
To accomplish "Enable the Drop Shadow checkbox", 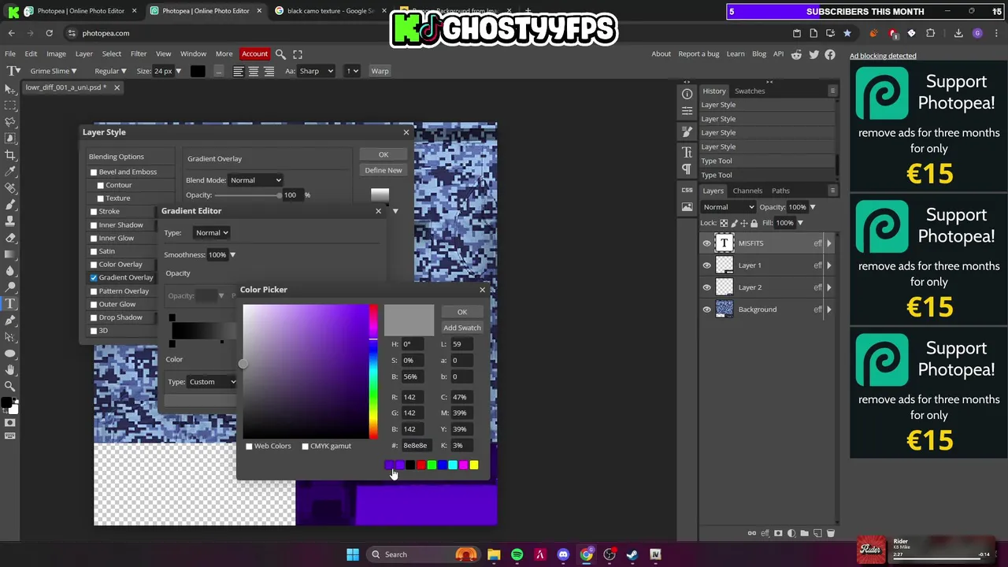I will (x=94, y=317).
